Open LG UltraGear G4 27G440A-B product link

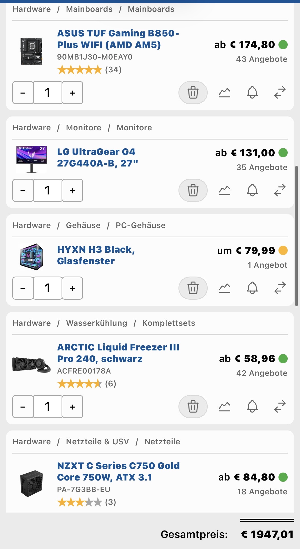[x=97, y=158]
